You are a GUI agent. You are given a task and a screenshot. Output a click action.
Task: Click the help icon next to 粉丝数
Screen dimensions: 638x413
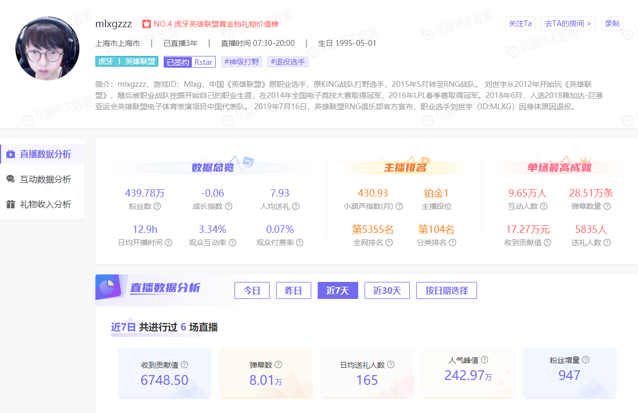pos(157,206)
